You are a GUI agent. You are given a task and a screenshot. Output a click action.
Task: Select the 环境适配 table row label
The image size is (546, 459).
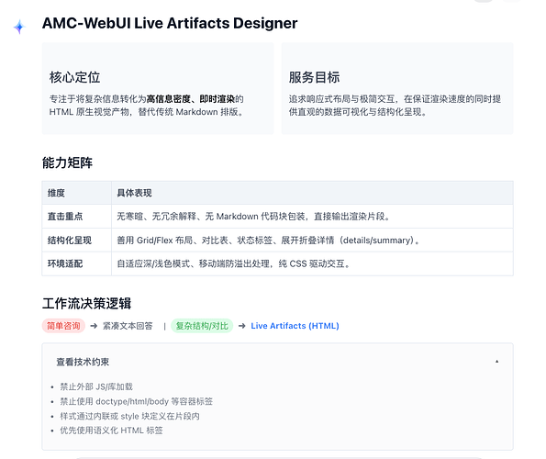pyautogui.click(x=65, y=263)
